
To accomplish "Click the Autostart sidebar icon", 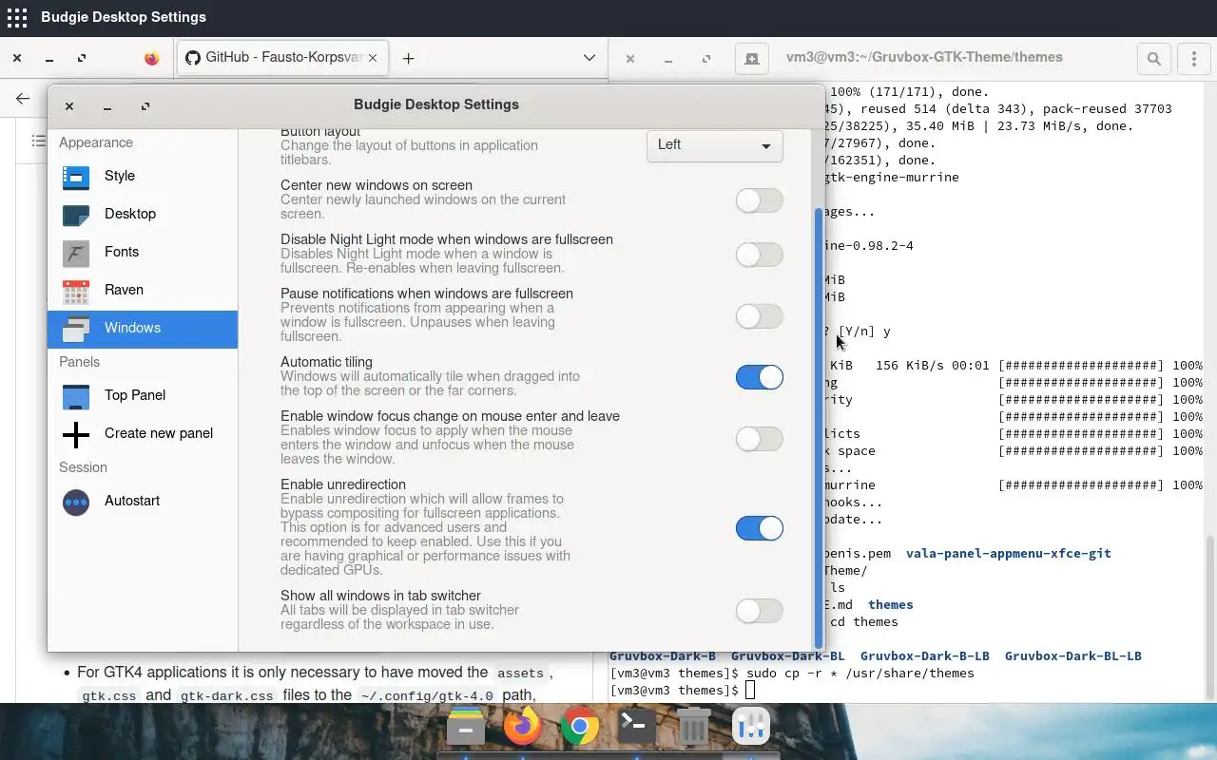I will click(75, 501).
